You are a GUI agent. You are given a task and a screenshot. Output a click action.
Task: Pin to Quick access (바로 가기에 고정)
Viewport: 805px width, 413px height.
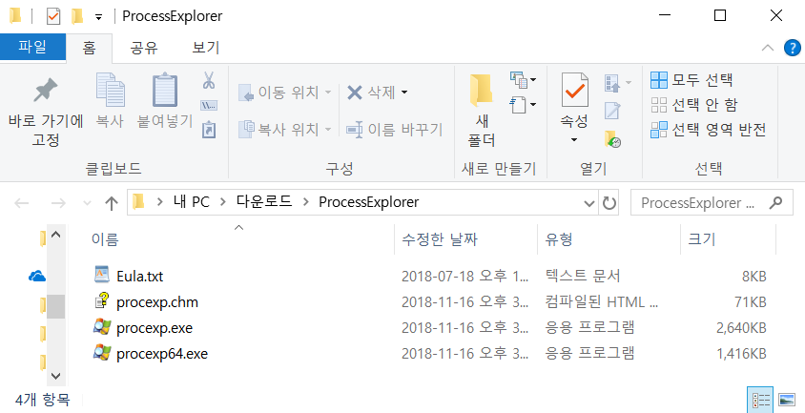(x=46, y=112)
